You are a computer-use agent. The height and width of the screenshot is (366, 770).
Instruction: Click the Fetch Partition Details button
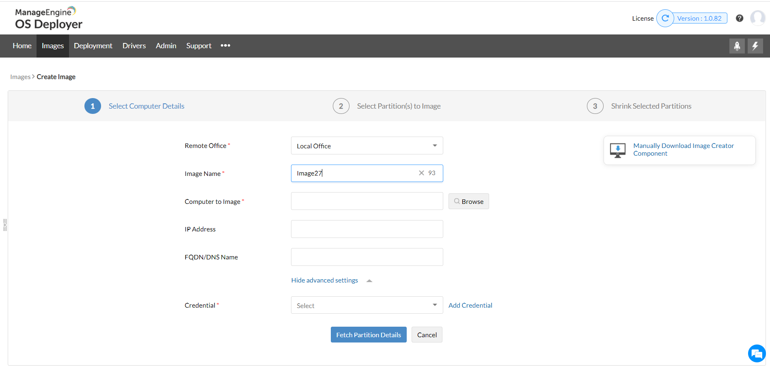tap(368, 335)
